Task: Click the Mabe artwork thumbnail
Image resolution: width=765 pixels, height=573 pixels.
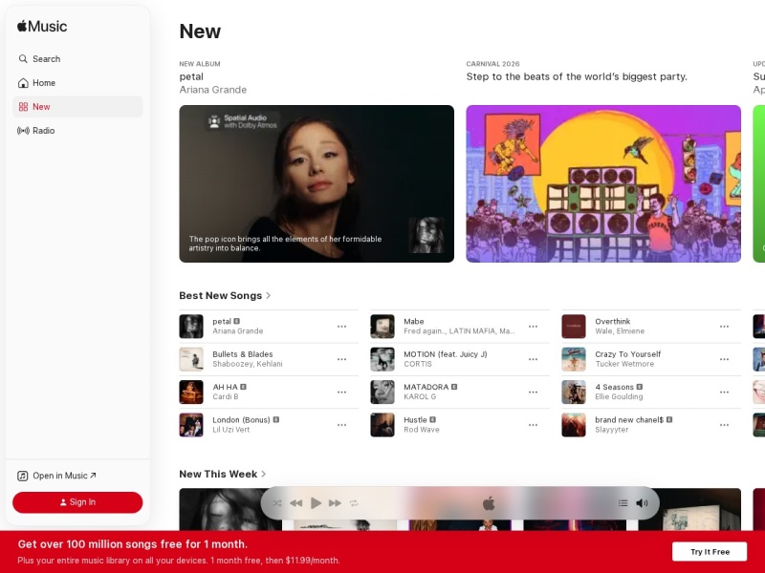Action: coord(382,327)
